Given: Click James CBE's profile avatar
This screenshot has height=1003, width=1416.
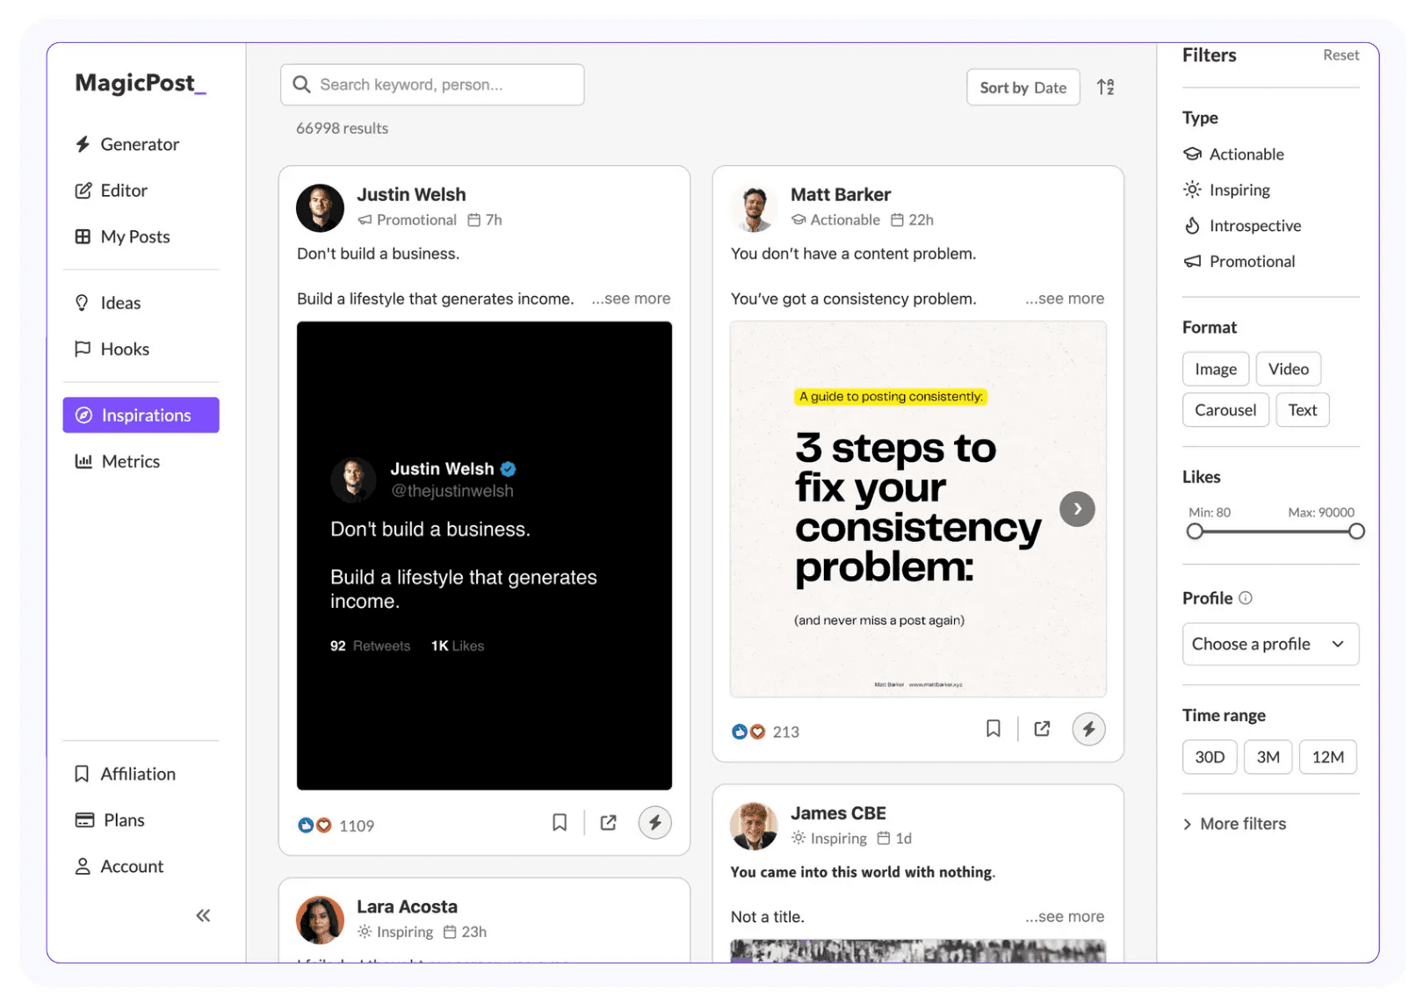Looking at the screenshot, I should point(754,826).
